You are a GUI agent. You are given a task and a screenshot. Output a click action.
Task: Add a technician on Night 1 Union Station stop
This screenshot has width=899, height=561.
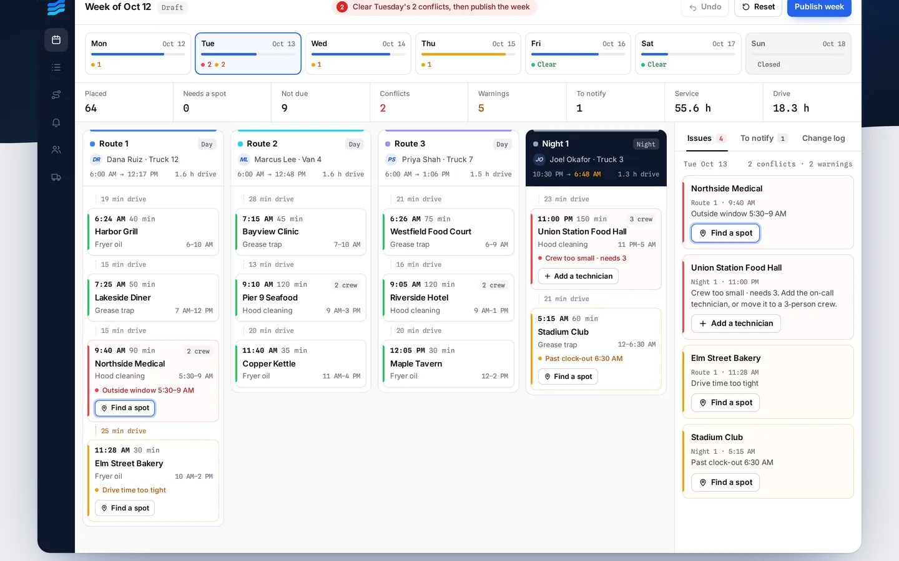578,276
